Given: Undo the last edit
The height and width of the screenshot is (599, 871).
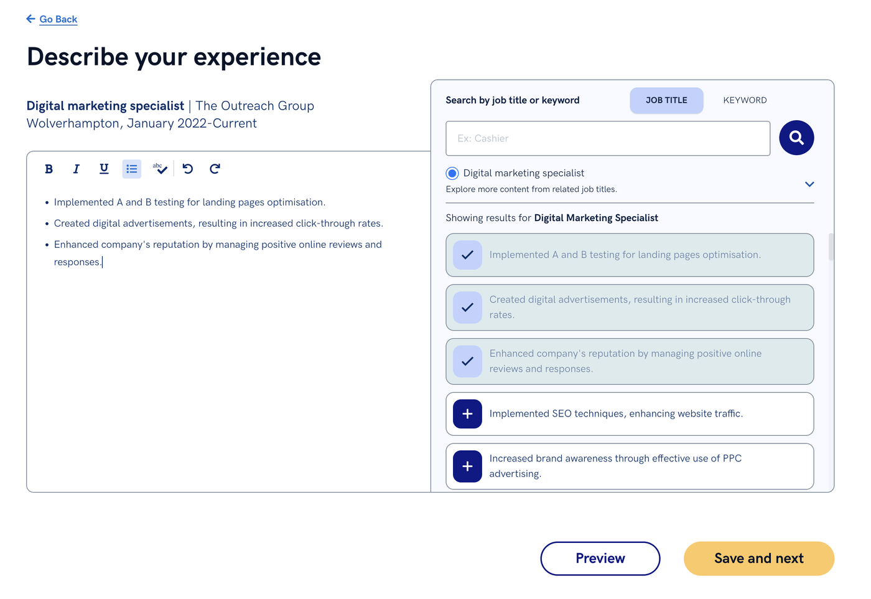Looking at the screenshot, I should (x=188, y=169).
